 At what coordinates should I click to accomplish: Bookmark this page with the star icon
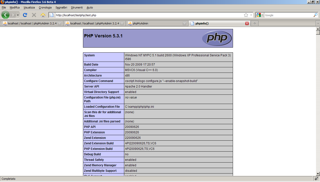(x=246, y=15)
